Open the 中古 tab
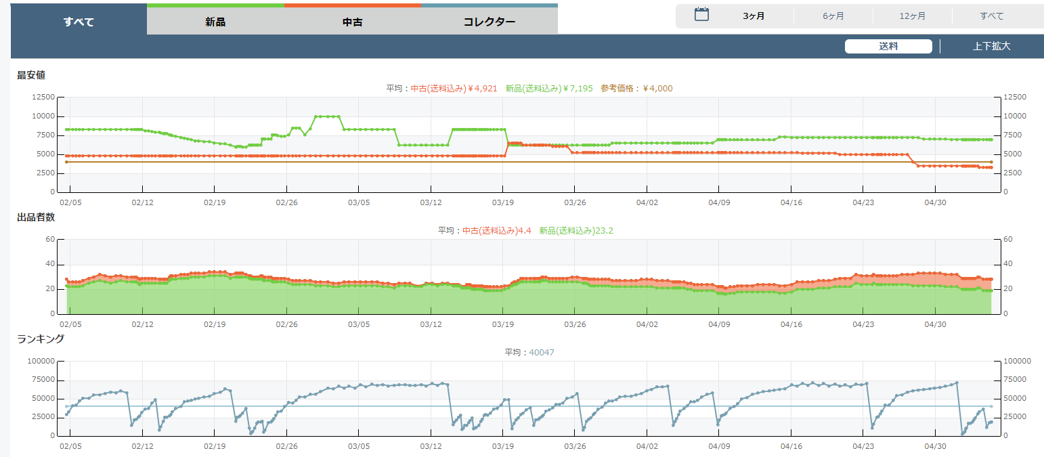Screen dimensions: 1044x457 (x=352, y=22)
